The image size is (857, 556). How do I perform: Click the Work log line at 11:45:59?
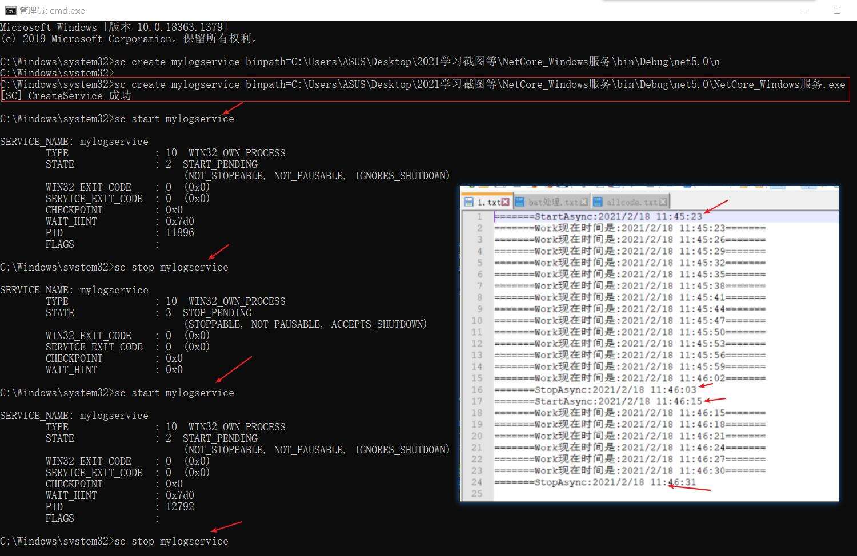(630, 366)
